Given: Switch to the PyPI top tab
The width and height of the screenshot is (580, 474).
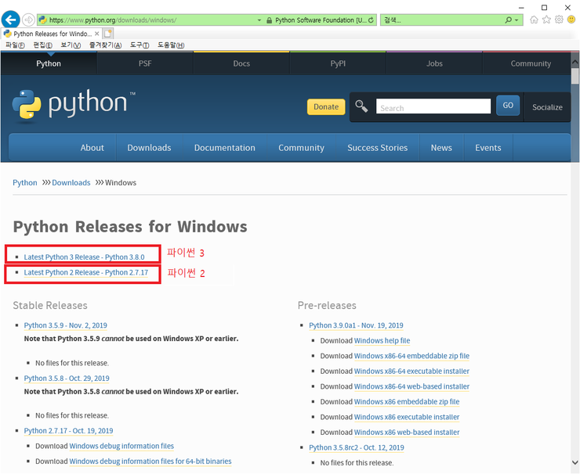Looking at the screenshot, I should click(338, 63).
